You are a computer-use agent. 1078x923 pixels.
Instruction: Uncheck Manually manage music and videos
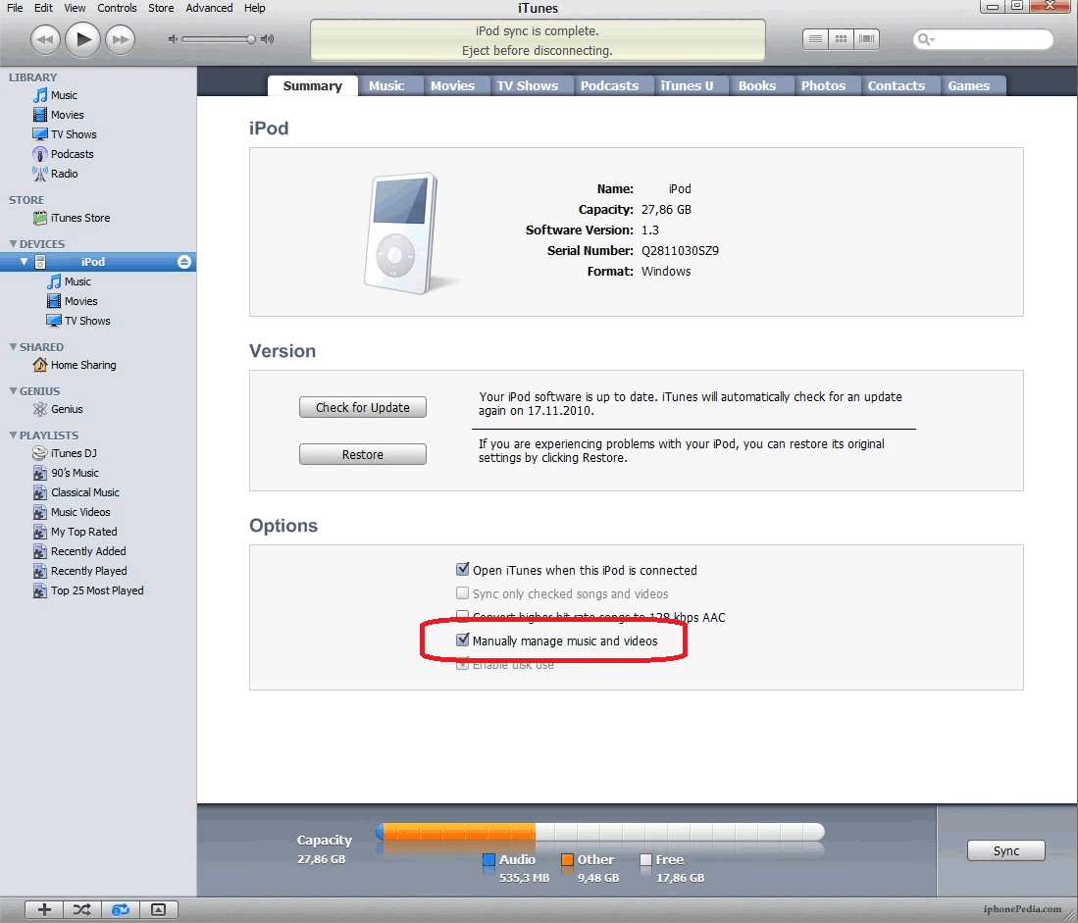click(x=463, y=641)
